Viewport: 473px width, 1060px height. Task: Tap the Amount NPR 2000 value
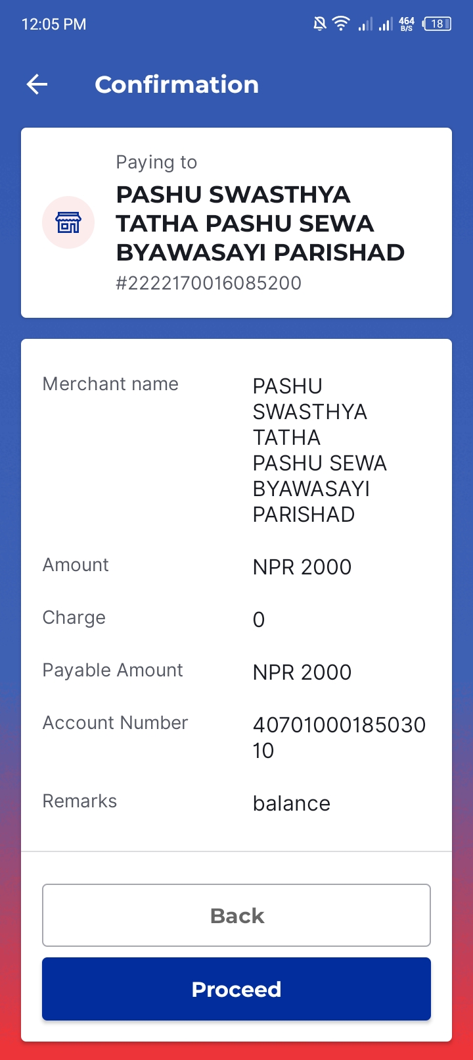point(302,567)
